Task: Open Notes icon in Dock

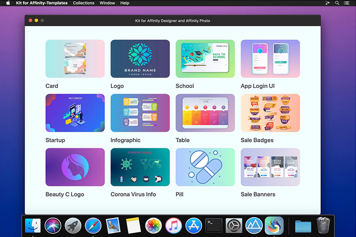Action: coord(133,226)
